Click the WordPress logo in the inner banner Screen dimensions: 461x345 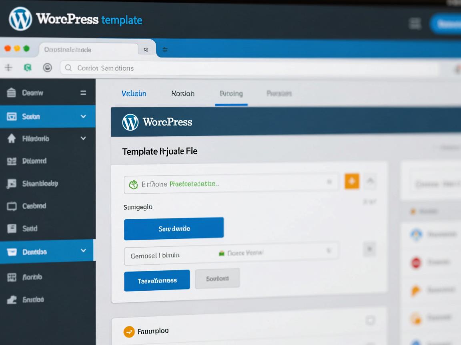point(130,122)
